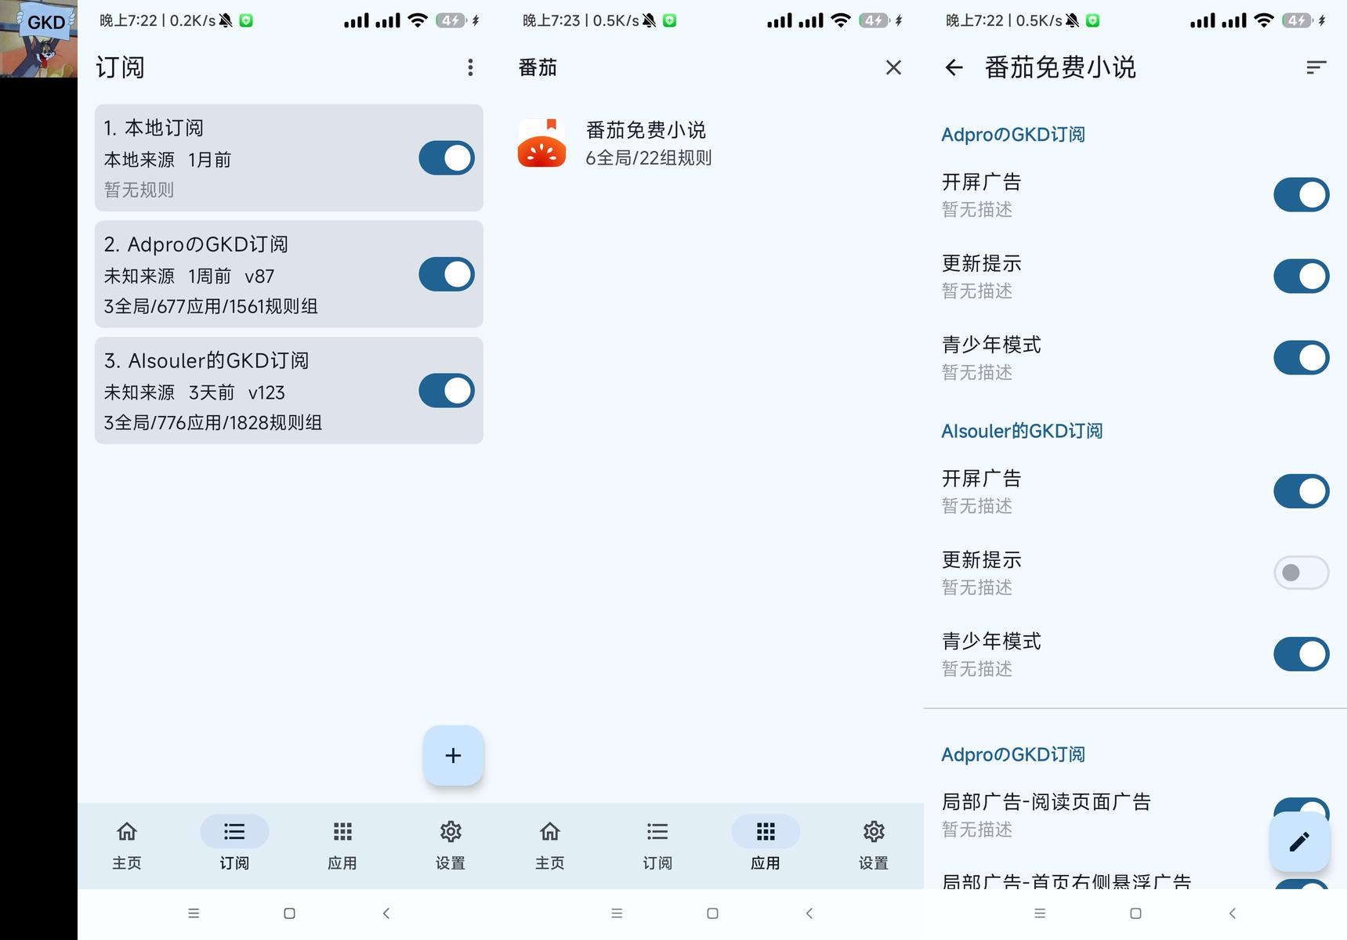Image resolution: width=1347 pixels, height=940 pixels.
Task: Tap the 订阅 page title
Action: tap(121, 67)
